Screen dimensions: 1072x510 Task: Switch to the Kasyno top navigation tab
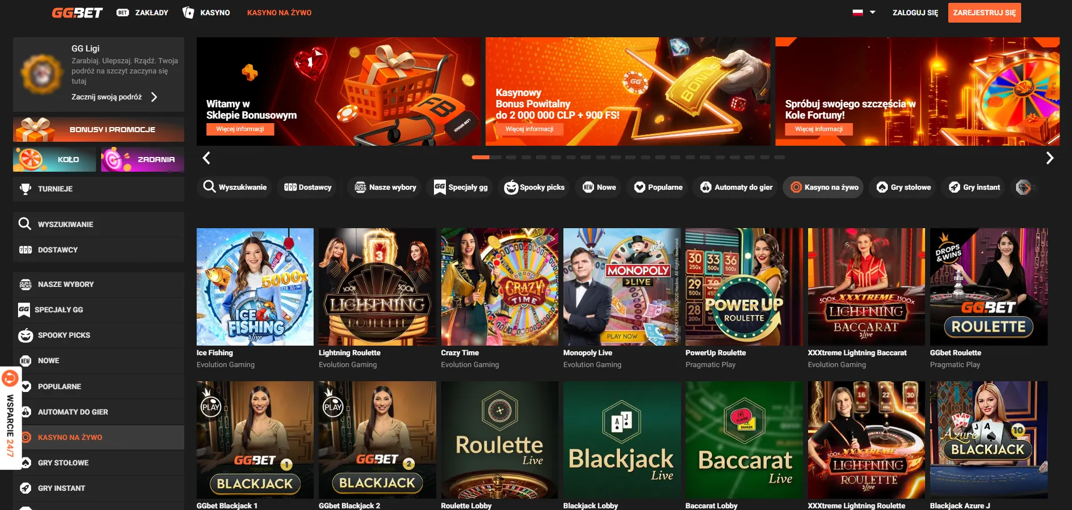point(206,12)
